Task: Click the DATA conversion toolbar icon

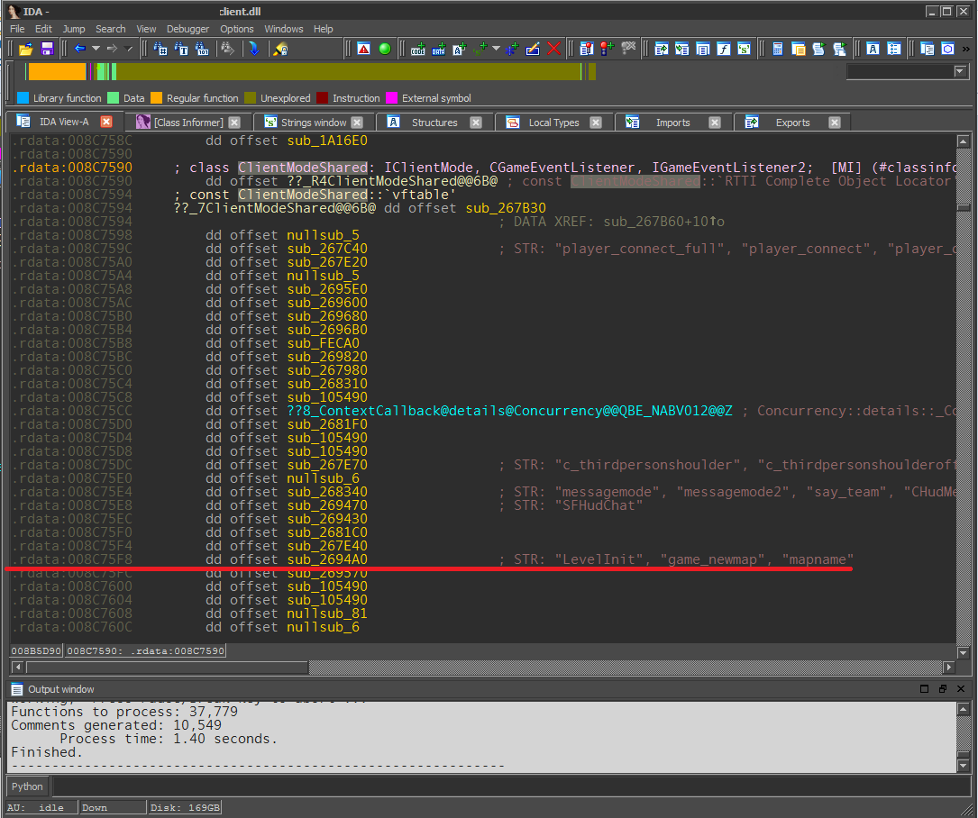Action: (438, 49)
